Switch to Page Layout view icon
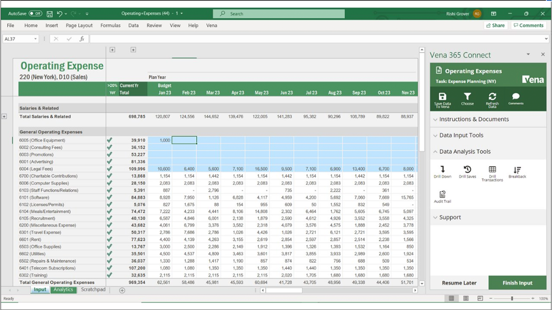The width and height of the screenshot is (552, 310). [466, 298]
